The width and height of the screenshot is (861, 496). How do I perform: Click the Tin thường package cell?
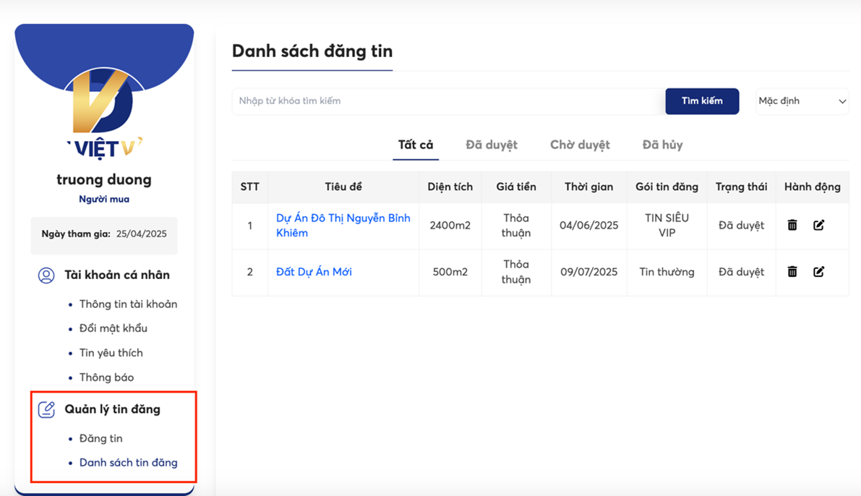point(667,272)
